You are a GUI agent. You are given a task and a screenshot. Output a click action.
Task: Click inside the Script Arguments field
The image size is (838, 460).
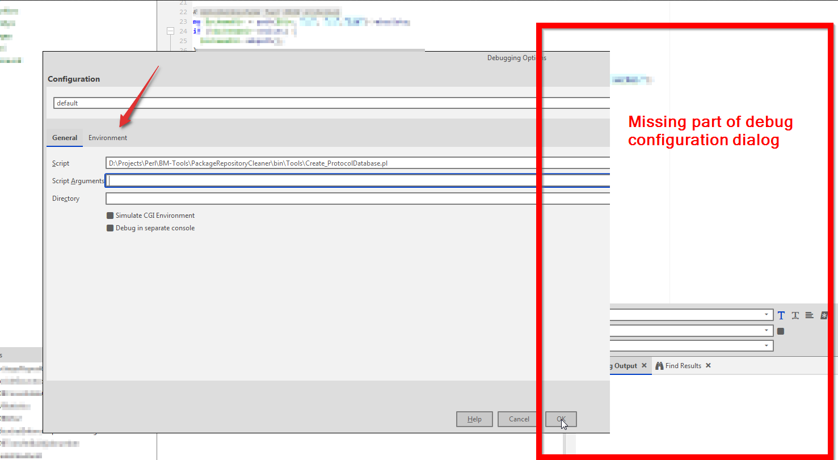click(284, 180)
